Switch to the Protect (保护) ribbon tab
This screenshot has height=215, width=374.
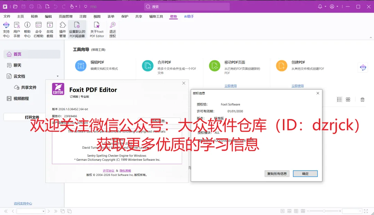point(125,17)
